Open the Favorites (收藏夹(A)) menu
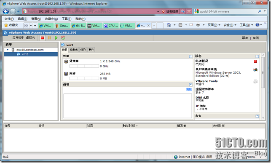Screen dimensions: 271x163 [x=51, y=19]
